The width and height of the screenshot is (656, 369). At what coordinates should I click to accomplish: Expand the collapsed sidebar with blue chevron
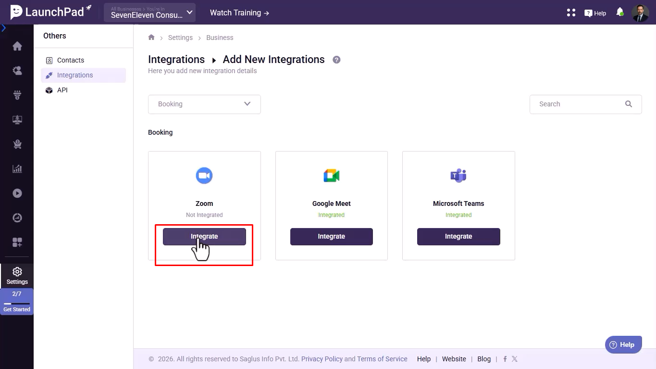(4, 28)
